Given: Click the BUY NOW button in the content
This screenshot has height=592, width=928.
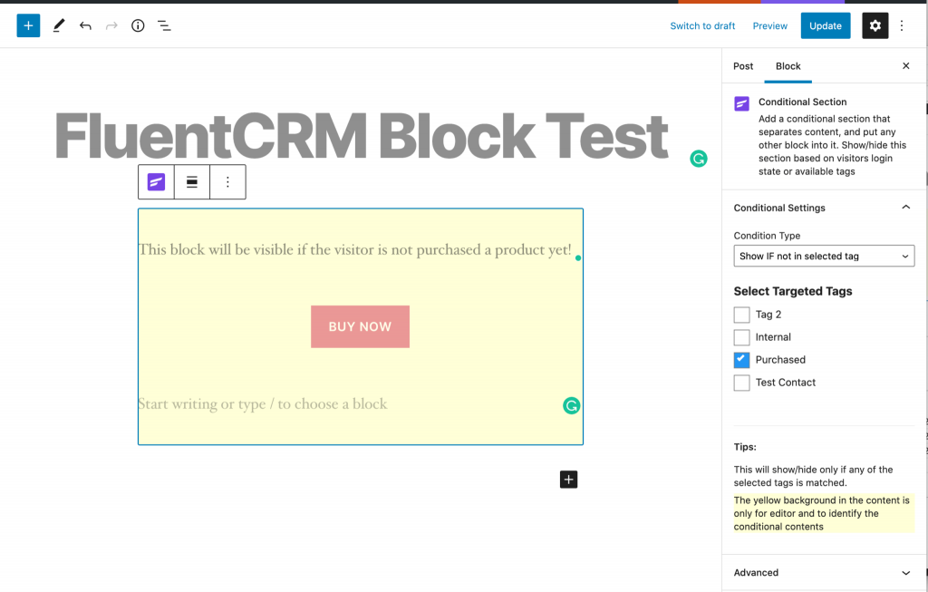Looking at the screenshot, I should [x=360, y=326].
